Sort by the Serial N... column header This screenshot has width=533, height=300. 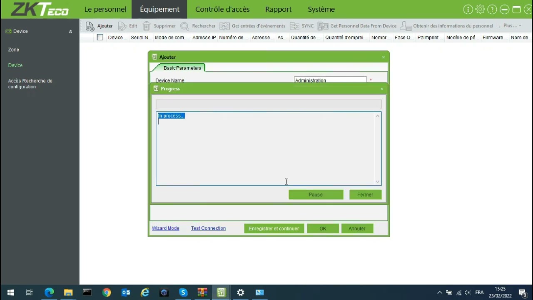[141, 37]
